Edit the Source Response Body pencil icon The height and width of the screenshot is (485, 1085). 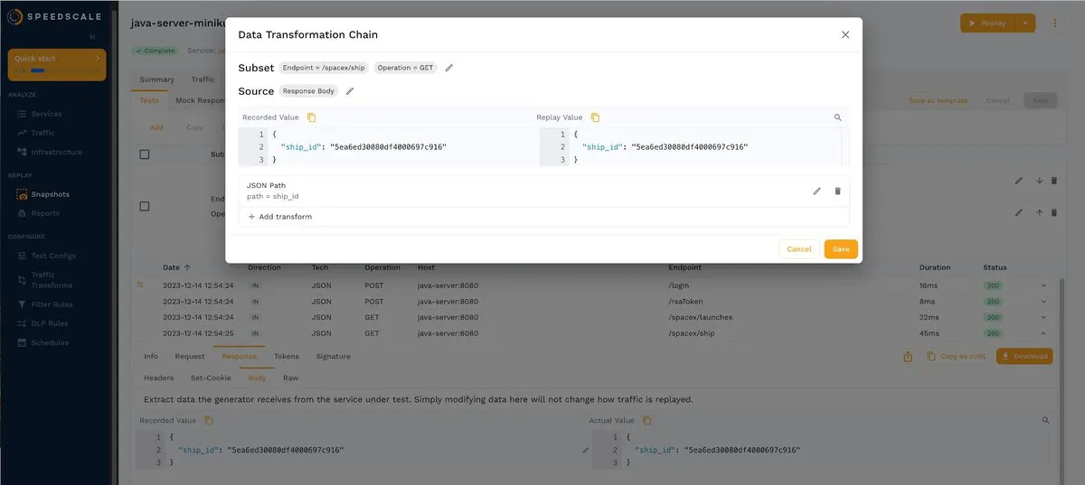point(350,91)
